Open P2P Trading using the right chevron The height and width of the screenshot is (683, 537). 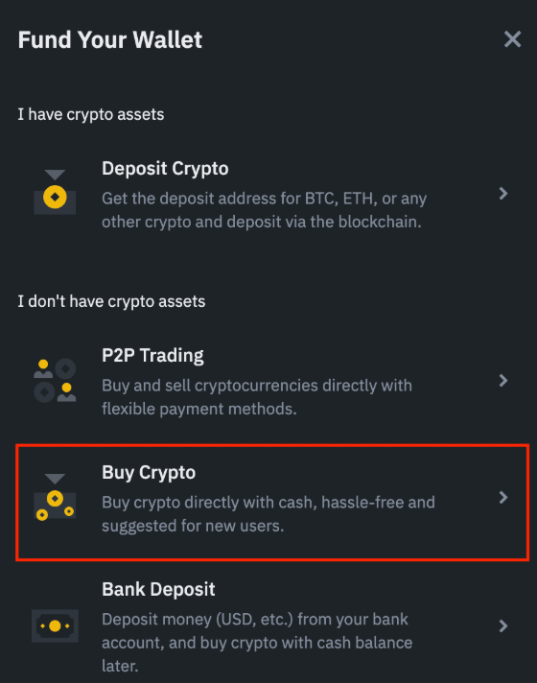tap(503, 380)
